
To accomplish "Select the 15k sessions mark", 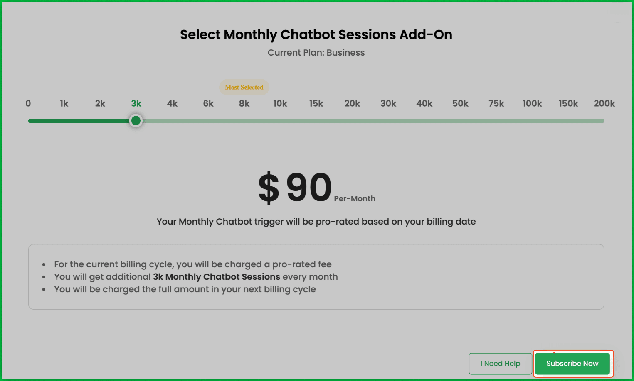I will point(316,103).
